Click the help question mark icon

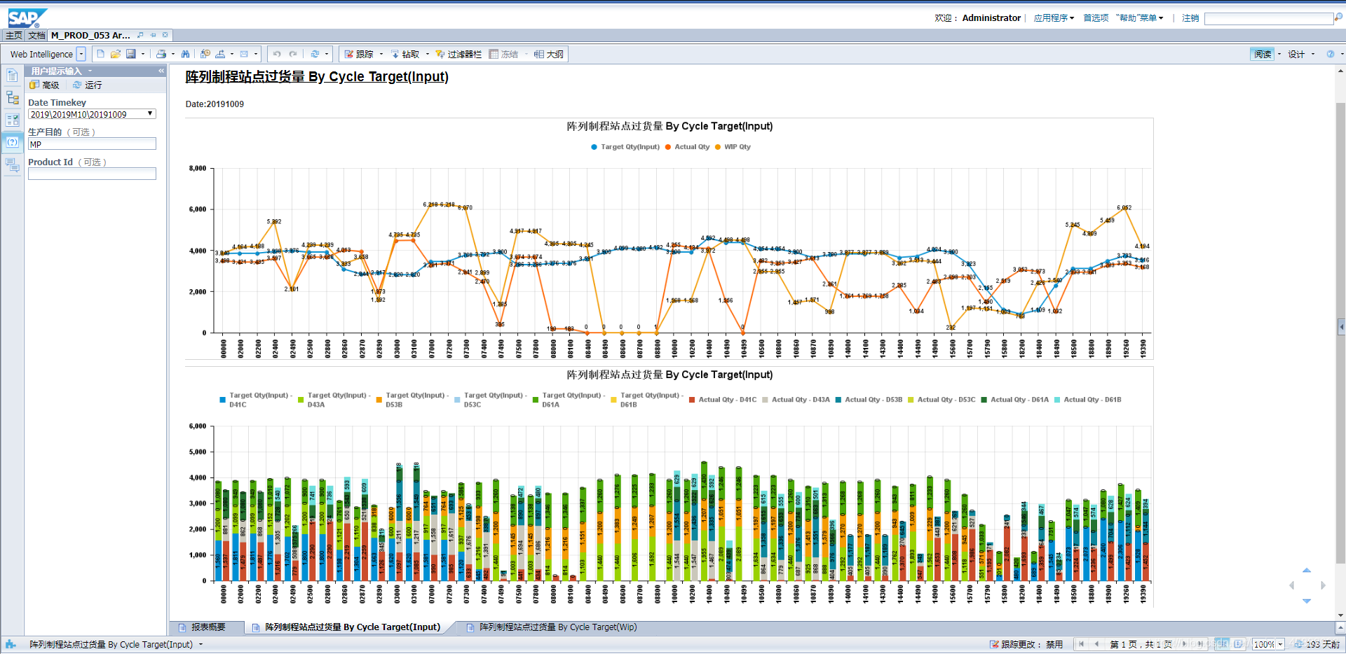click(x=1330, y=54)
